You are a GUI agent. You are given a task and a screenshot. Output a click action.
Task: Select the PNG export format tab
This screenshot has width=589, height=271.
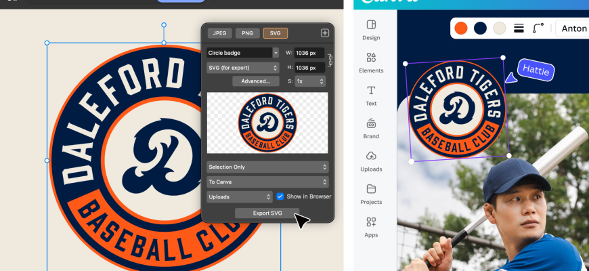pyautogui.click(x=247, y=33)
